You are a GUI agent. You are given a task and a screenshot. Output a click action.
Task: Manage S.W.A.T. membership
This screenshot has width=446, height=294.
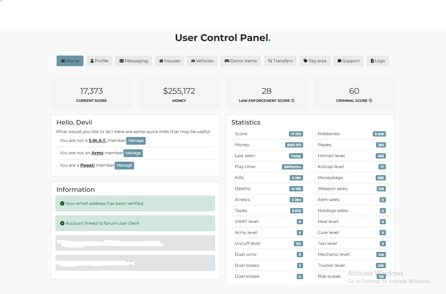(136, 141)
